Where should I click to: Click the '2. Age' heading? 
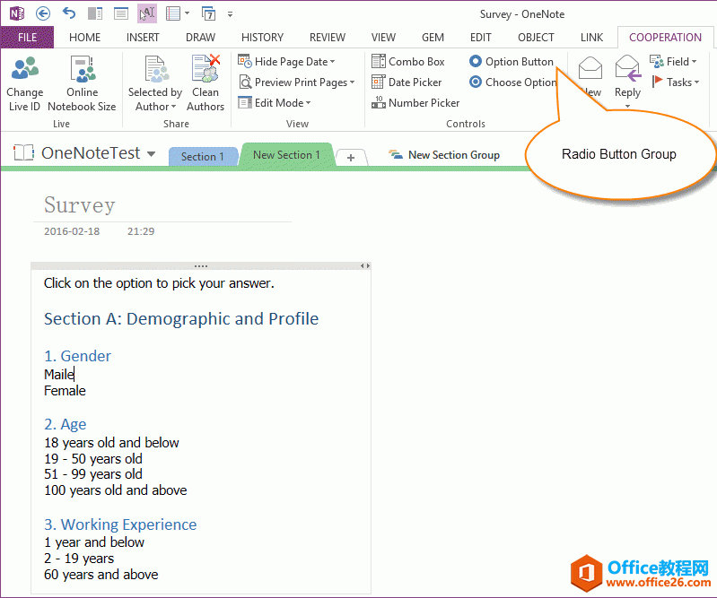pos(65,424)
